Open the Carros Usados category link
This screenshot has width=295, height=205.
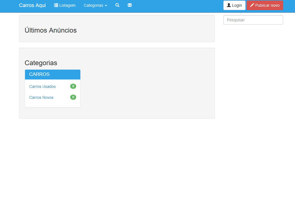(x=42, y=86)
